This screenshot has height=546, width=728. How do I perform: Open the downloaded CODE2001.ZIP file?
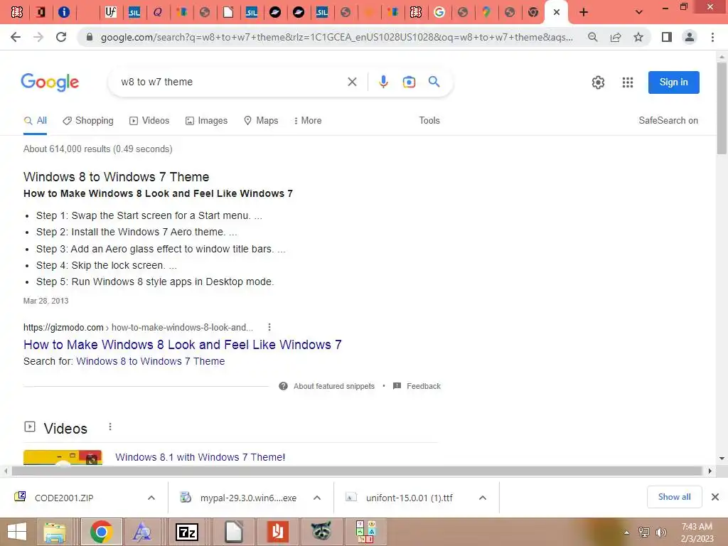point(64,498)
